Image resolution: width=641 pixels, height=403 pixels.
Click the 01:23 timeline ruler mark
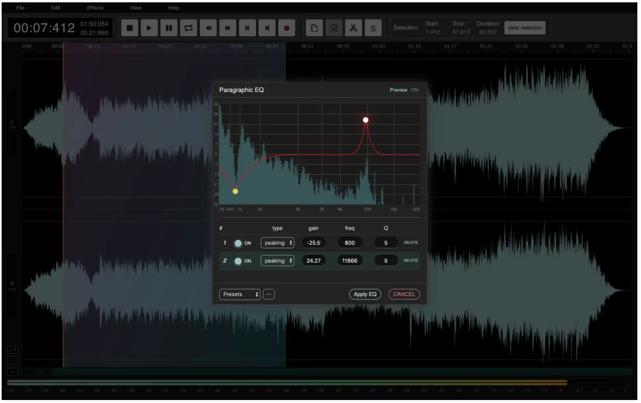click(486, 46)
